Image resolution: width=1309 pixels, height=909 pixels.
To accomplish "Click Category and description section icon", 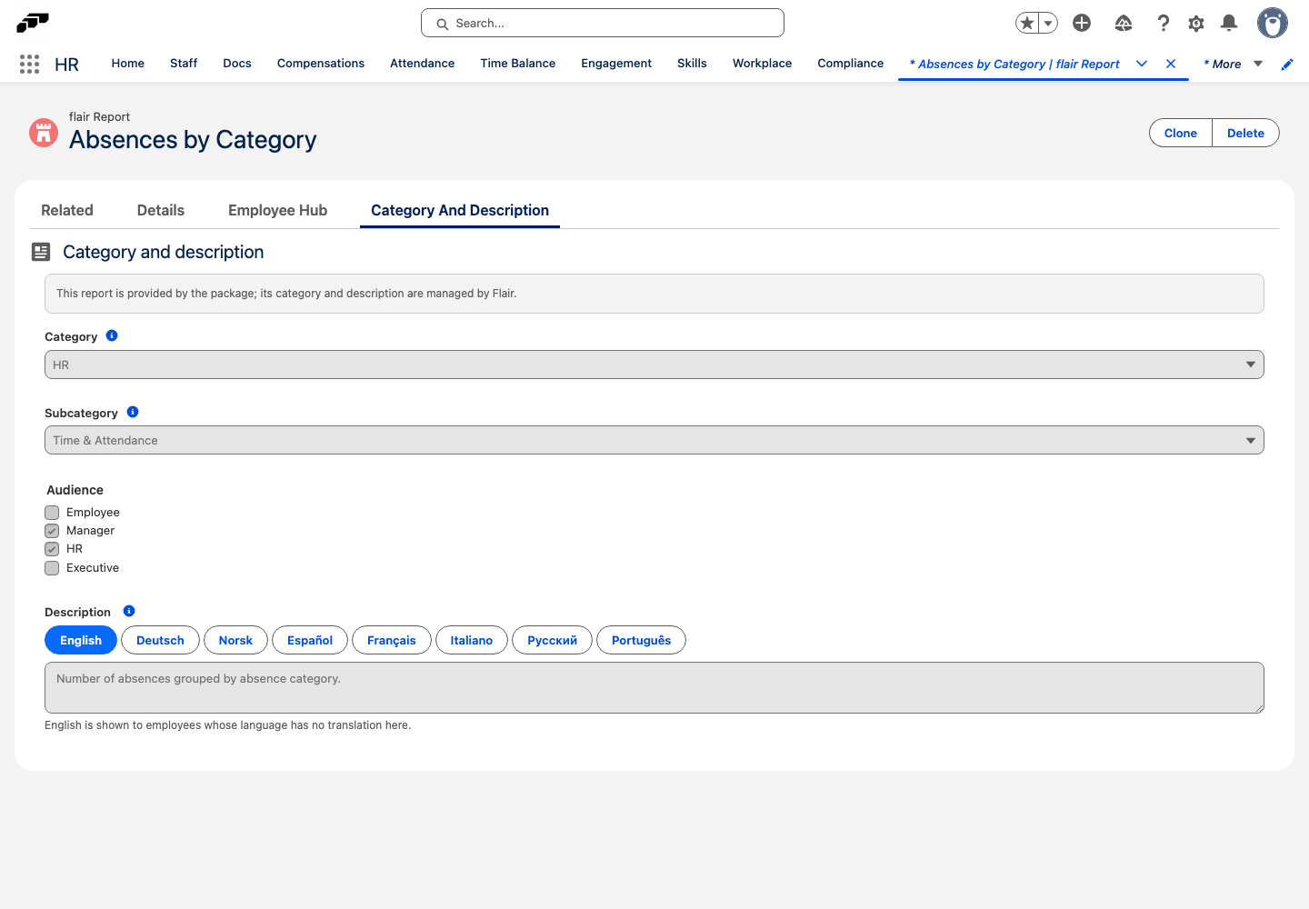I will tap(41, 252).
